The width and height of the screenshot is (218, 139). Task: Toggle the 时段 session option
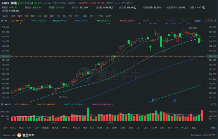point(194,128)
